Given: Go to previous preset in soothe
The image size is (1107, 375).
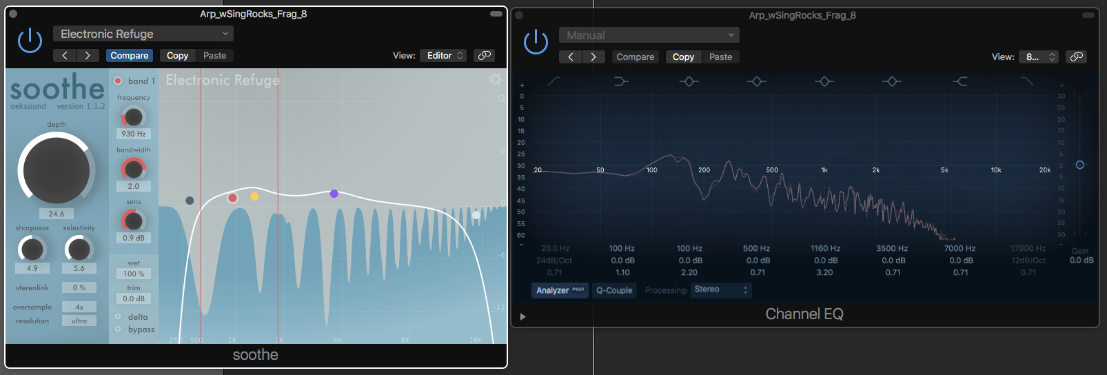Looking at the screenshot, I should tap(65, 55).
